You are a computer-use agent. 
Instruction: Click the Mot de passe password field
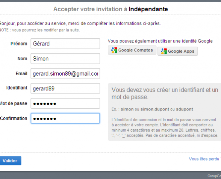(x=65, y=103)
